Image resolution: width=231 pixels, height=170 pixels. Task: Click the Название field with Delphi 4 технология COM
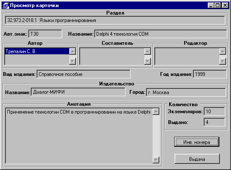click(160, 34)
